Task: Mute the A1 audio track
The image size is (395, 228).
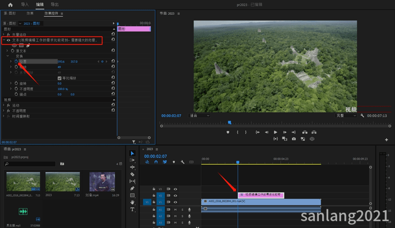Action: click(x=175, y=209)
